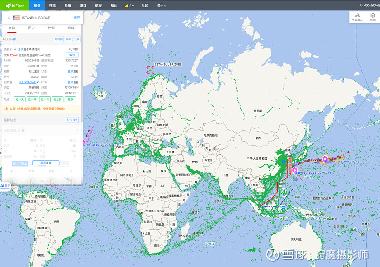Switch to the 历史 tab
Viewport: 380px width, 267px height.
click(31, 28)
